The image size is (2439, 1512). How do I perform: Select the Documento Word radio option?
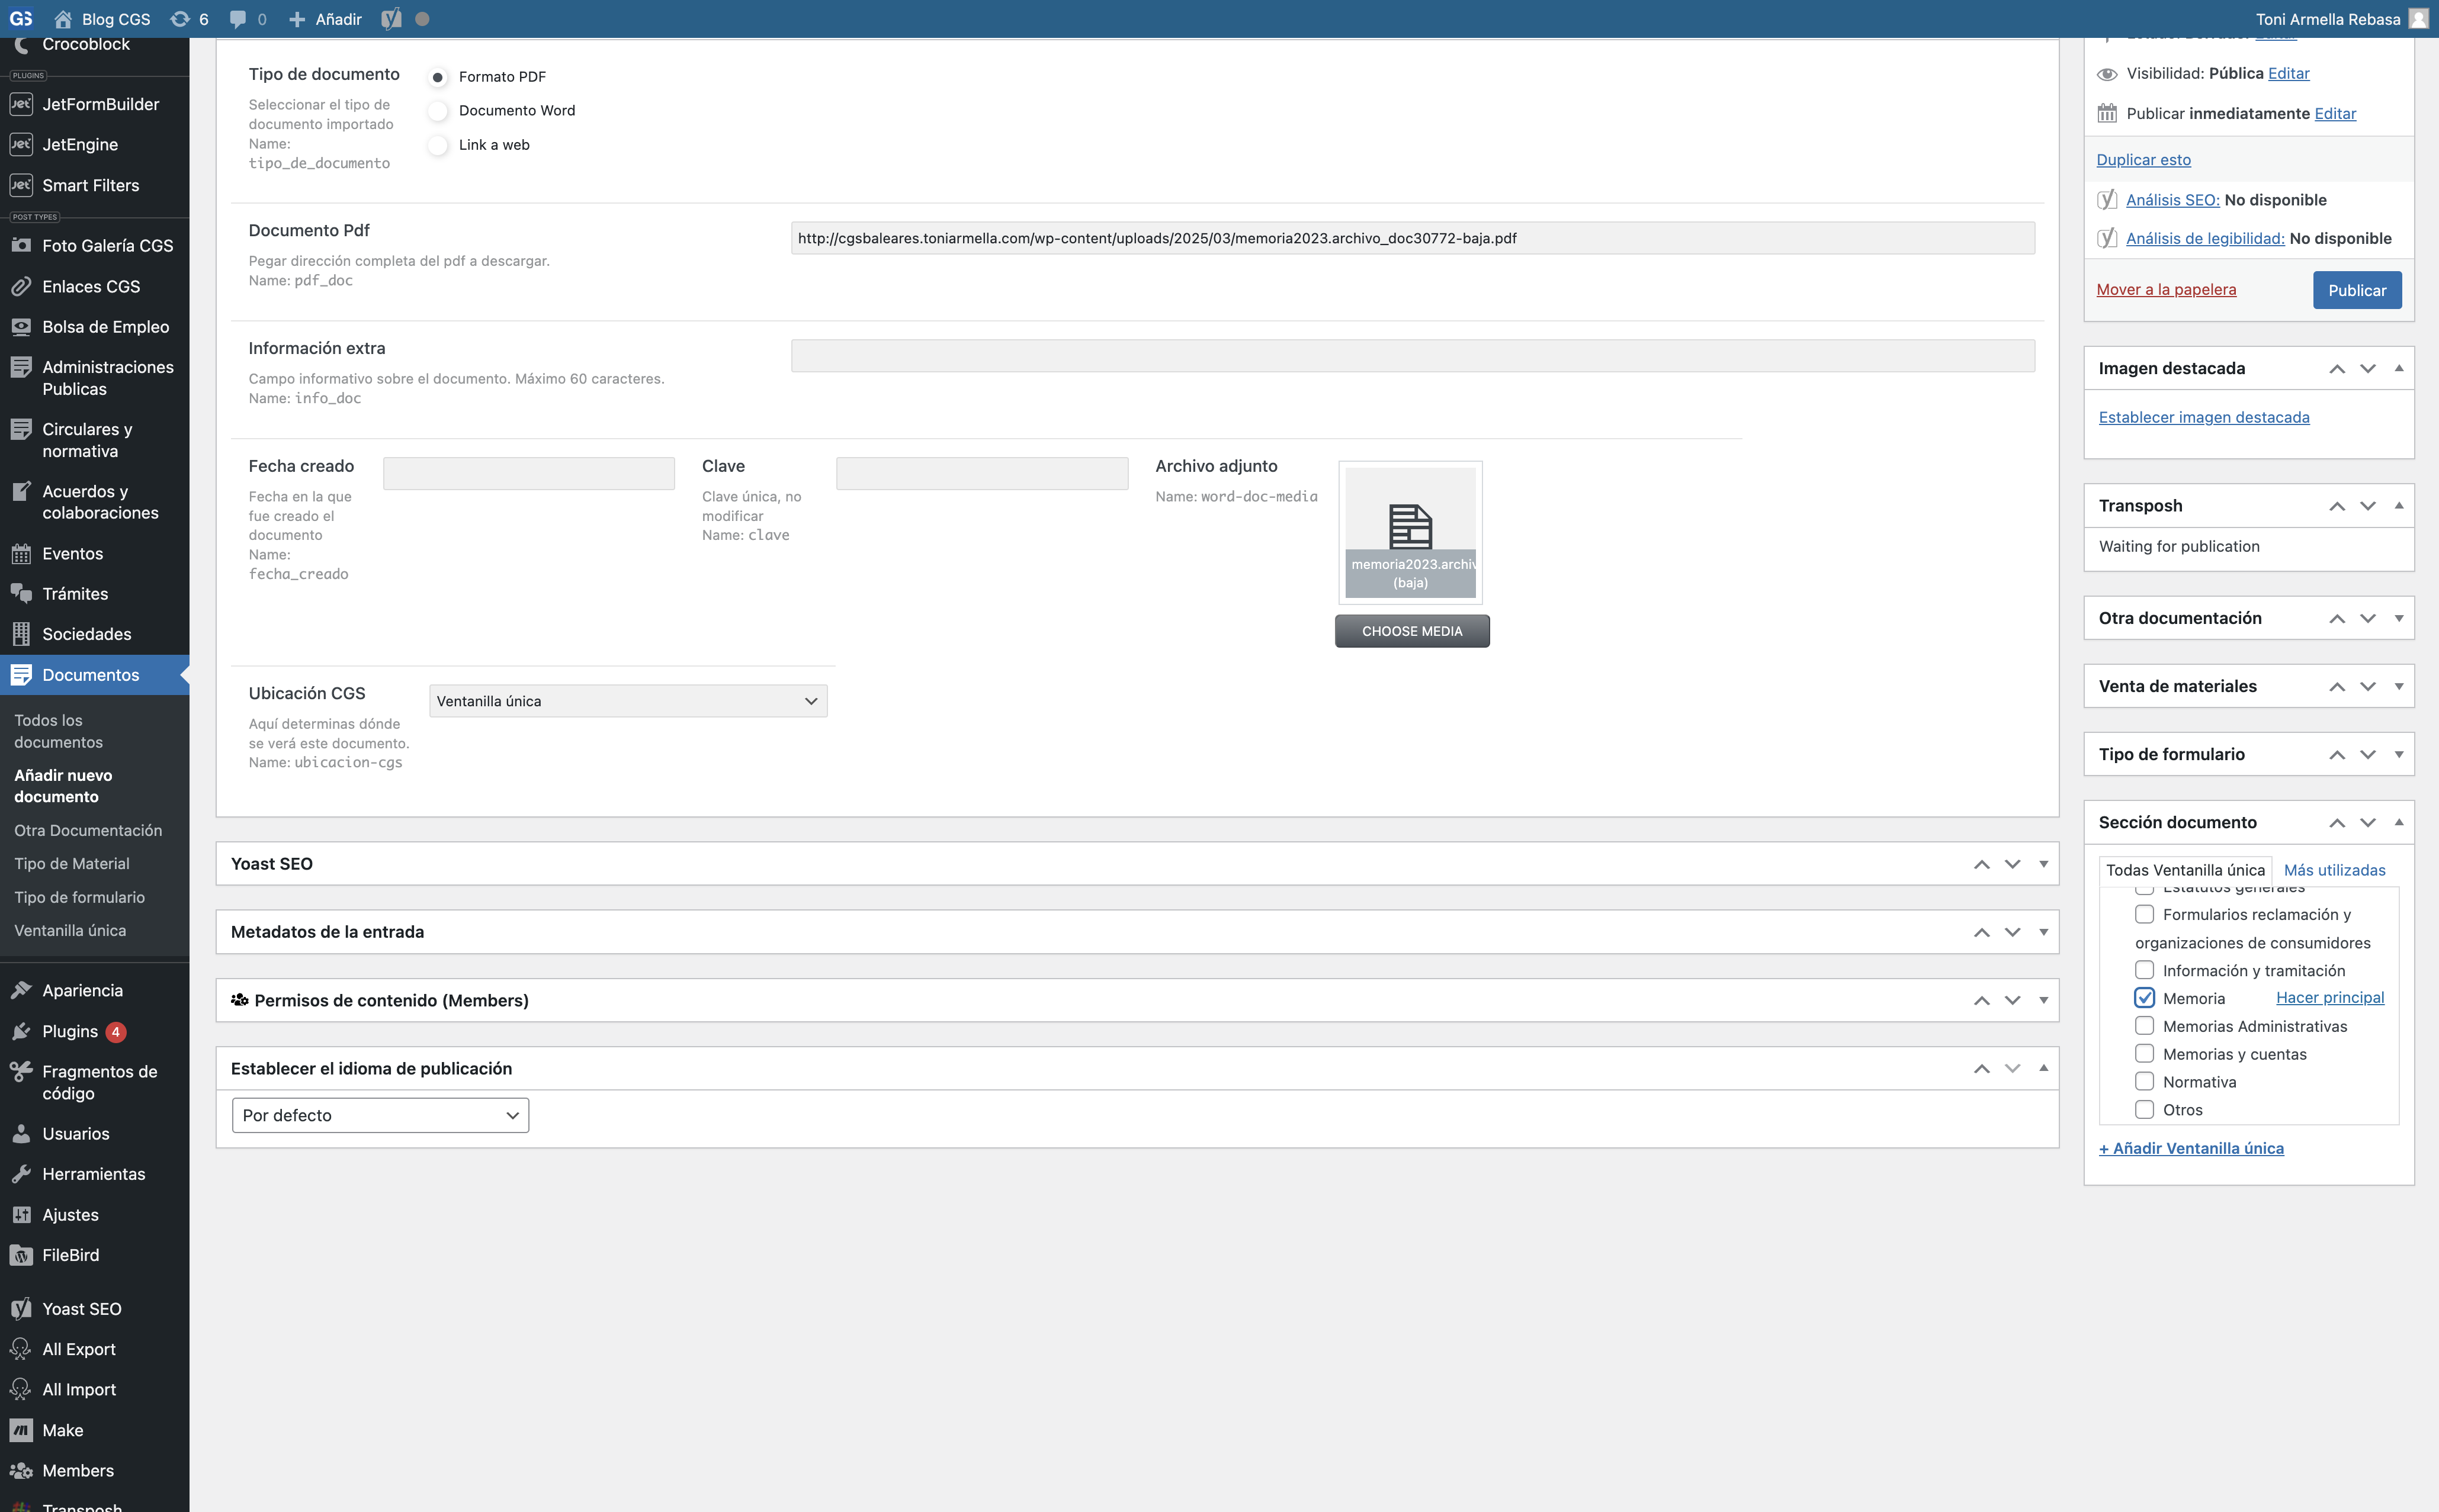click(437, 111)
